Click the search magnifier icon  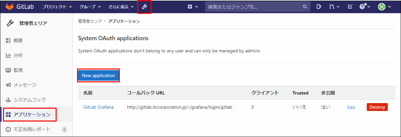(x=305, y=7)
